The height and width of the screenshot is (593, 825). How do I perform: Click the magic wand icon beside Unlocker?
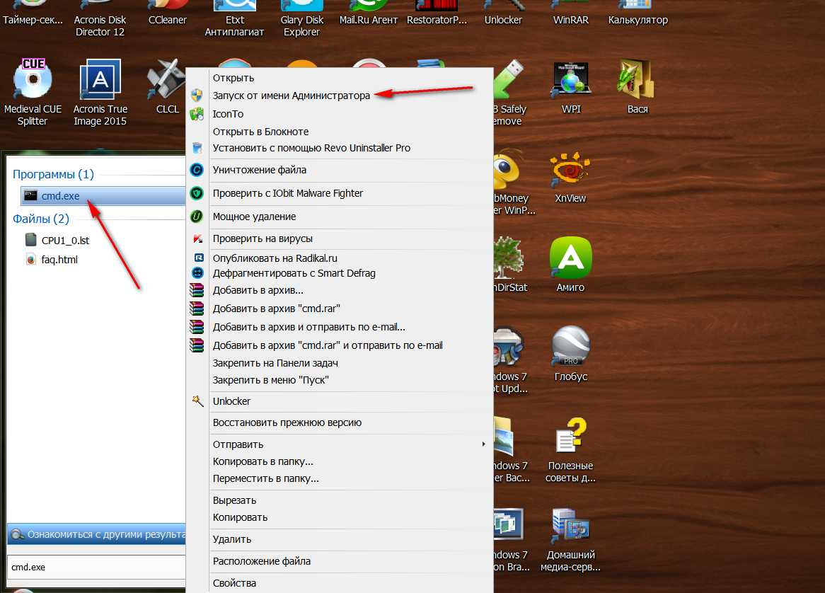pos(197,401)
